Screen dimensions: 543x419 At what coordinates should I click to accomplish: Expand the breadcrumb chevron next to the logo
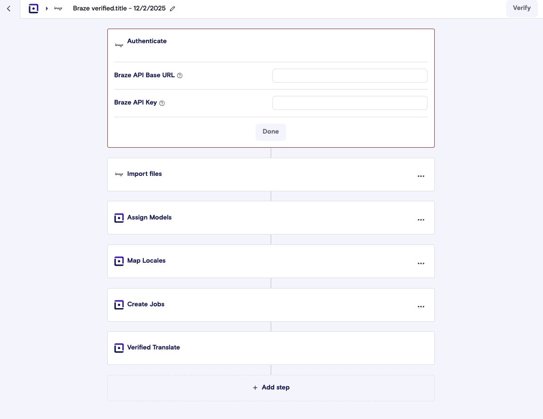tap(47, 8)
